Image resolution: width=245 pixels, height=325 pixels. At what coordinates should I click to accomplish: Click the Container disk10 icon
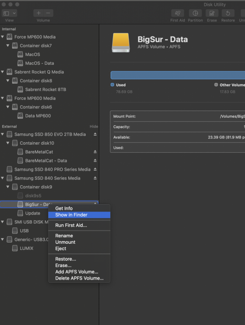(15, 143)
